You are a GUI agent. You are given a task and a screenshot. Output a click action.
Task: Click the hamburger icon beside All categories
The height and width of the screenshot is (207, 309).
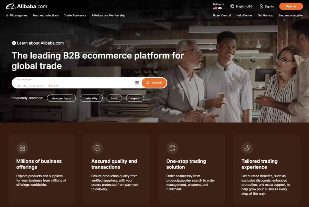coord(7,16)
